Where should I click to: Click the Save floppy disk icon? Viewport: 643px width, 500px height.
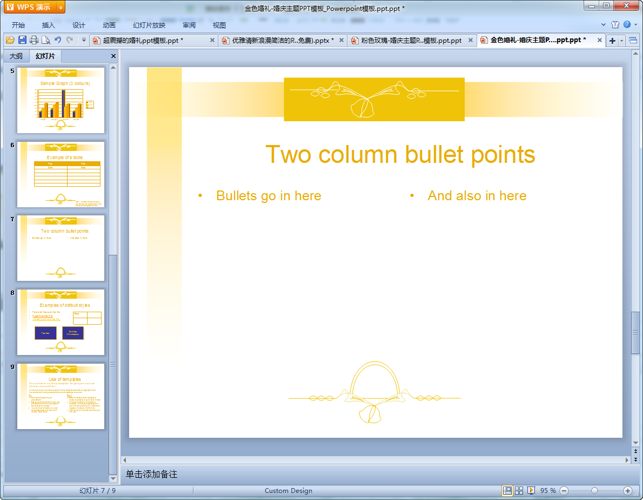pyautogui.click(x=22, y=40)
